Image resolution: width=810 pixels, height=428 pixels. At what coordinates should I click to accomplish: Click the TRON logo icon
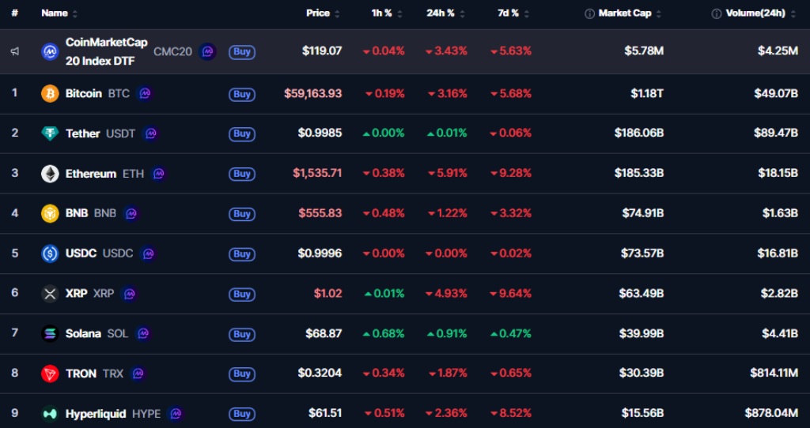tap(50, 374)
